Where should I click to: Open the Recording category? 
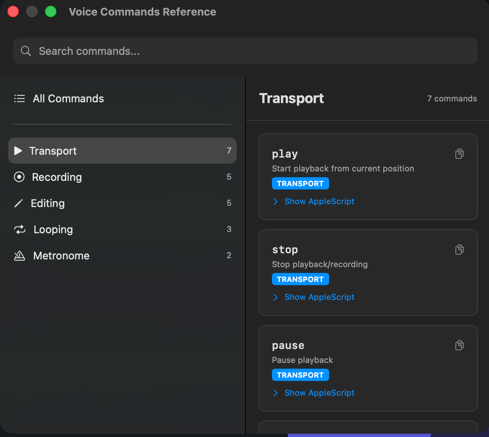57,177
